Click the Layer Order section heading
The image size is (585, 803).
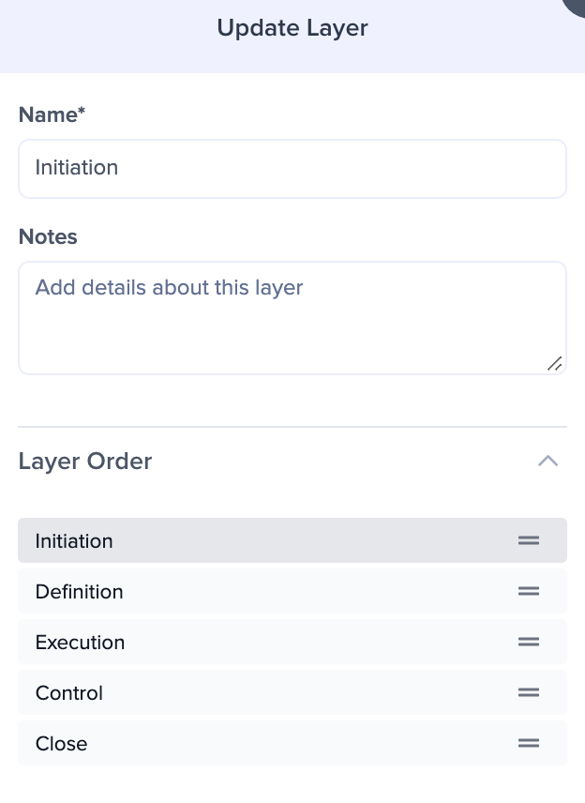tap(85, 462)
